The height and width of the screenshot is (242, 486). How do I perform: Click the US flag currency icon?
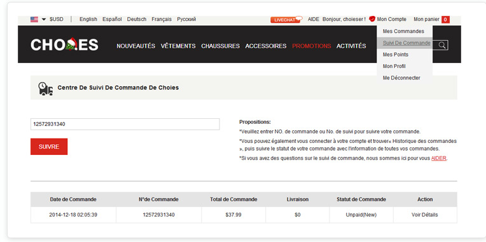(34, 19)
